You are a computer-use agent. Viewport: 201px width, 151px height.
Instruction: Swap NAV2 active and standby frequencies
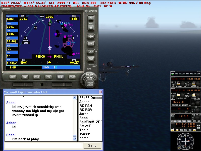pos(194,95)
